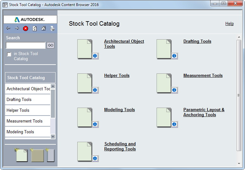Open info badge on Modeling Tools catalog
245x170 pixels.
95,124
